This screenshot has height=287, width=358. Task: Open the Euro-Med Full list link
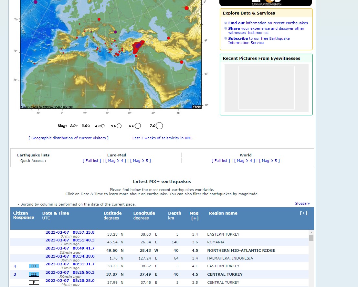coord(92,161)
